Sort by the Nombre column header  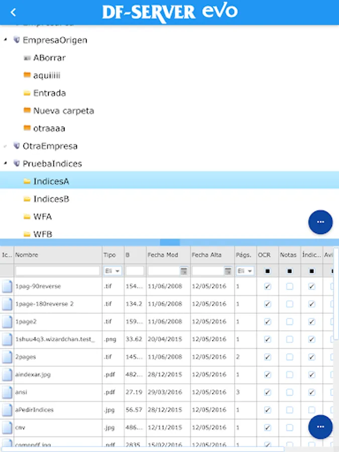point(58,255)
